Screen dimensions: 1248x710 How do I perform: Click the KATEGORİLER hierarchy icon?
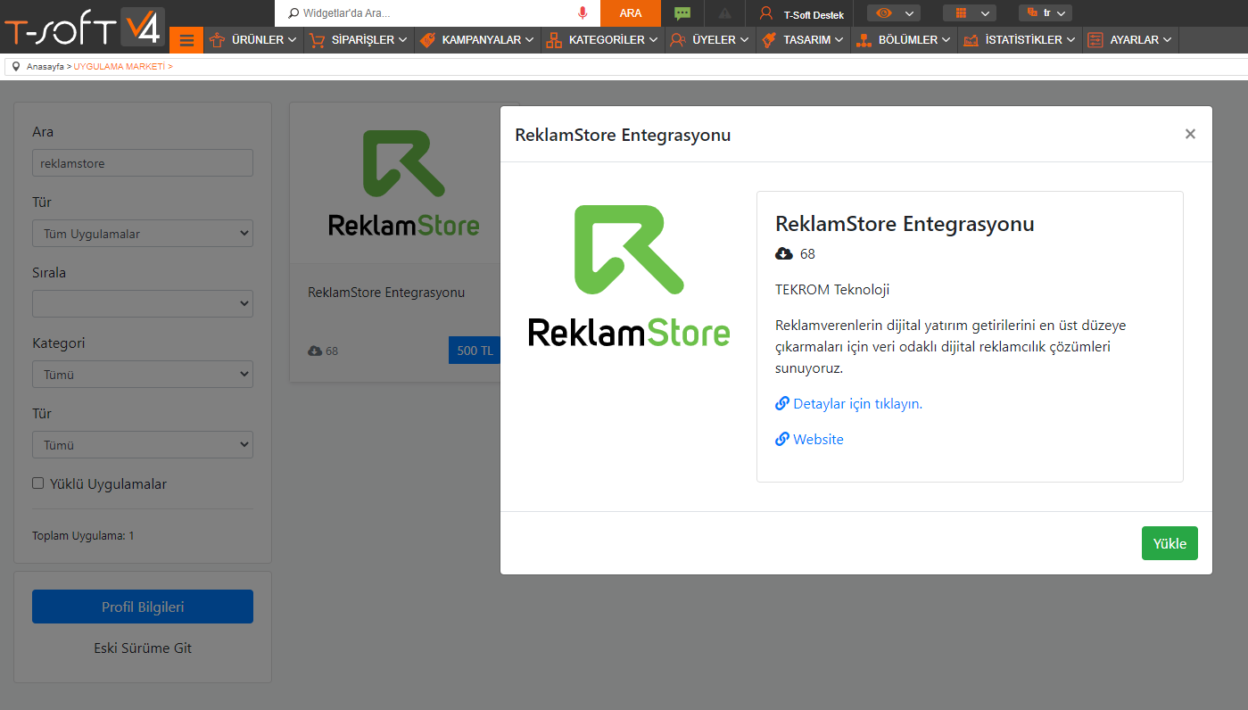pos(554,40)
